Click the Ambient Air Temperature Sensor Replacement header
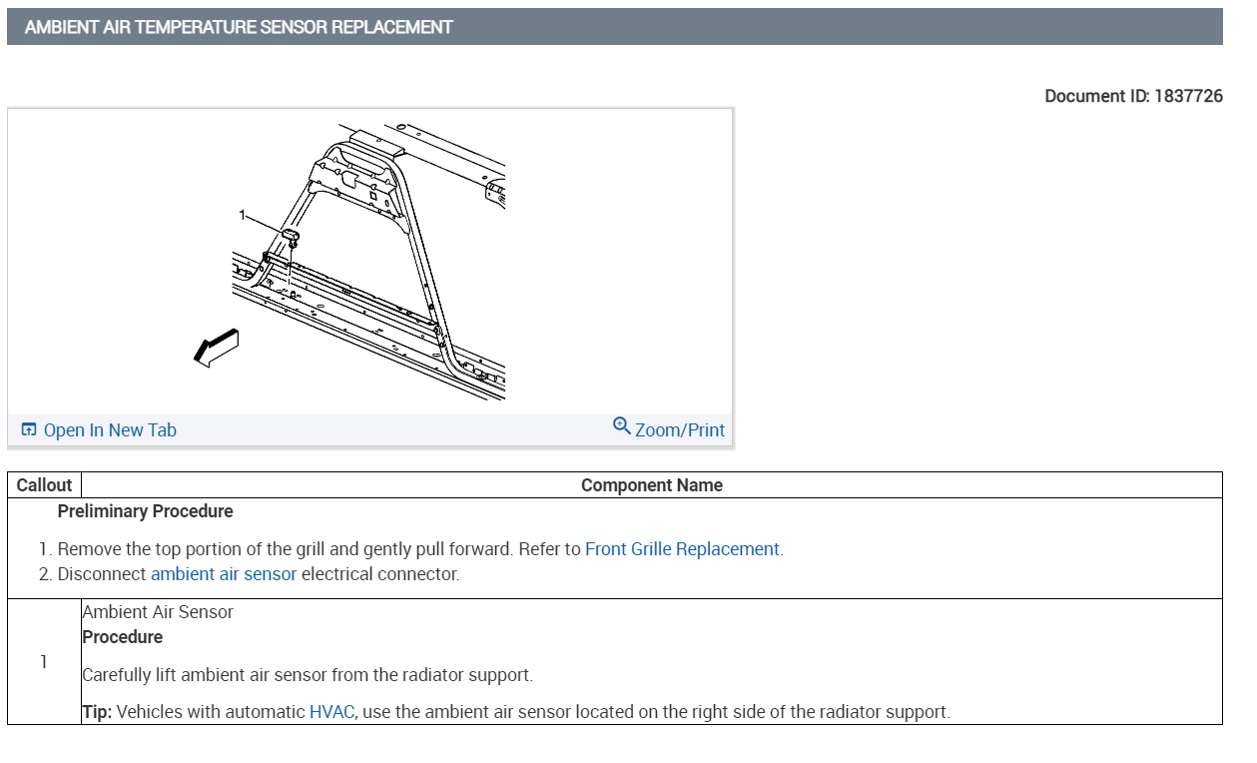This screenshot has height=763, width=1257. [x=239, y=27]
